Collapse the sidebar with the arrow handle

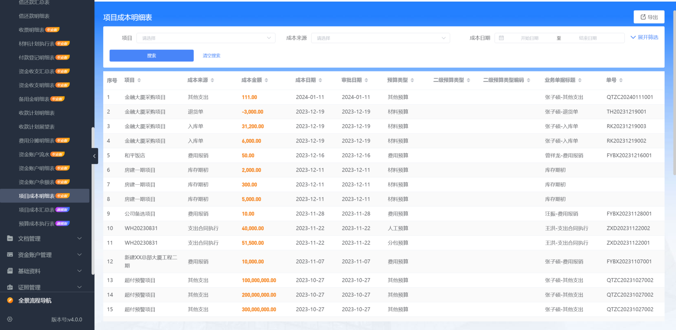click(x=94, y=156)
